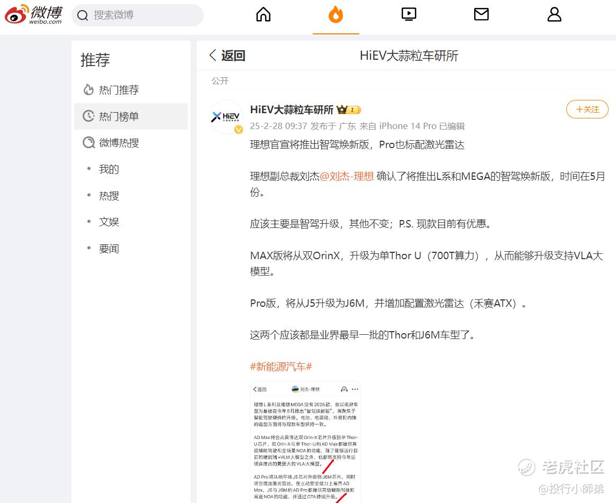Click the crown membership badge
Viewport: 616px width, 503px height.
click(349, 109)
